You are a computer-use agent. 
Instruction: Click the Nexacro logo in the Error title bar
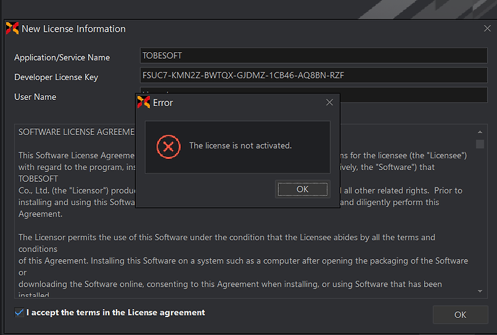coord(144,102)
